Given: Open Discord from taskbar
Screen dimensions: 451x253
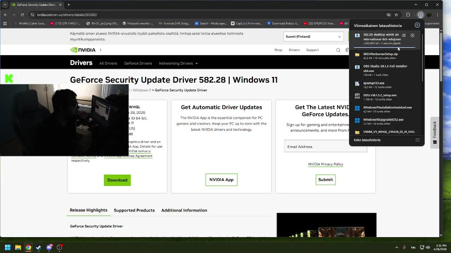Looking at the screenshot, I should point(49,247).
